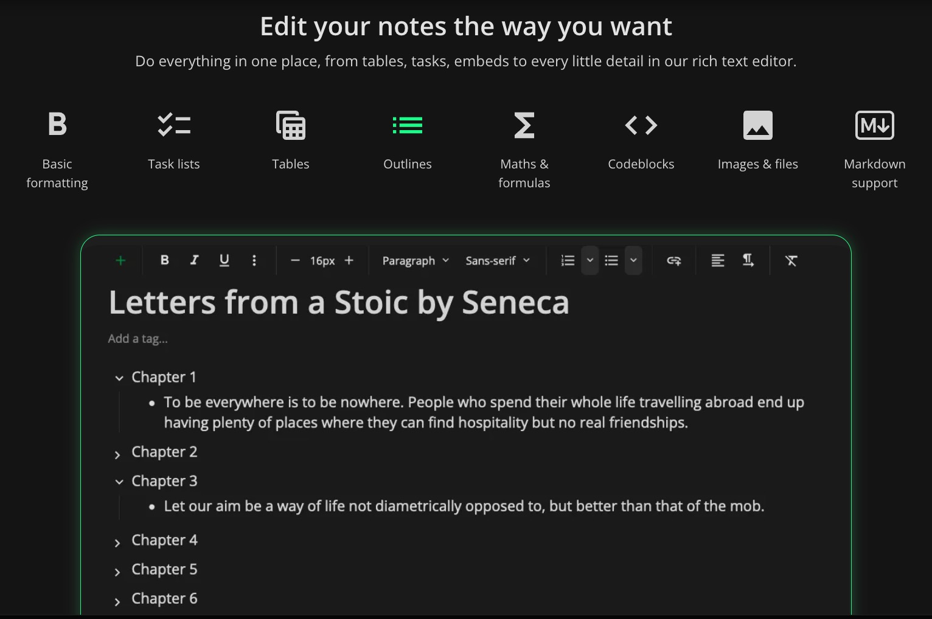
Task: Clear formatting with the toolbar icon
Action: pos(791,261)
